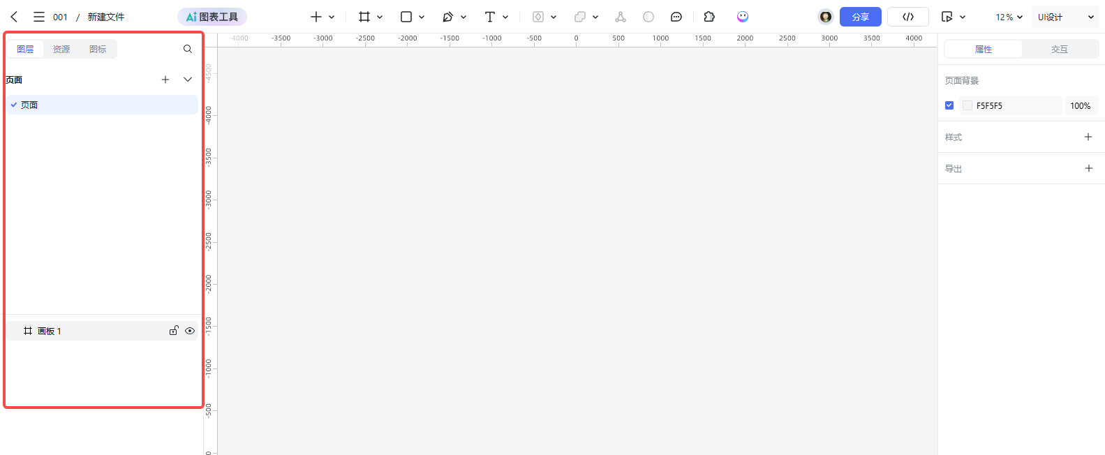Switch to the 交互 tab
1105x455 pixels.
[x=1060, y=49]
